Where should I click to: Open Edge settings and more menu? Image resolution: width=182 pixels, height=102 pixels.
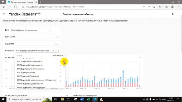179,7
